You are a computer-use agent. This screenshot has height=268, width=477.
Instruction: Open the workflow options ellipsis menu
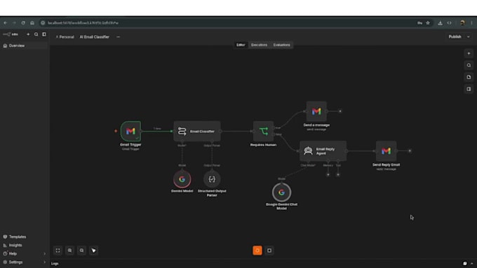119,36
